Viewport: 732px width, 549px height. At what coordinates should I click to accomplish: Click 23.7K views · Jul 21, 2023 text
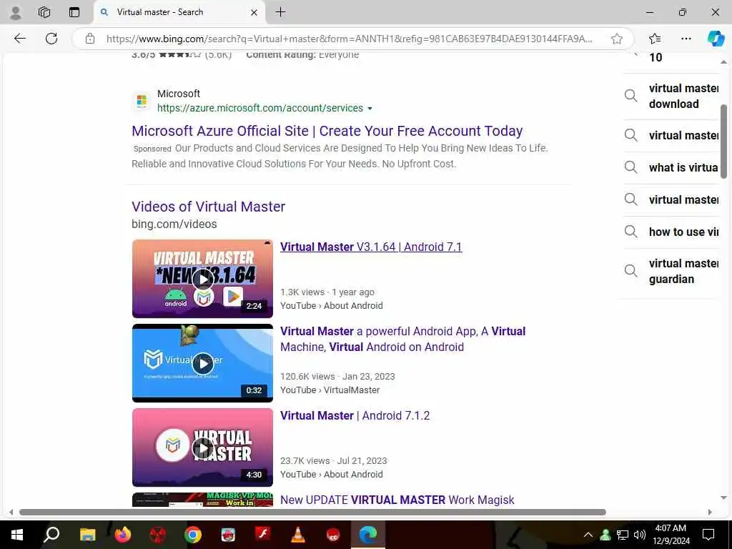[334, 461]
